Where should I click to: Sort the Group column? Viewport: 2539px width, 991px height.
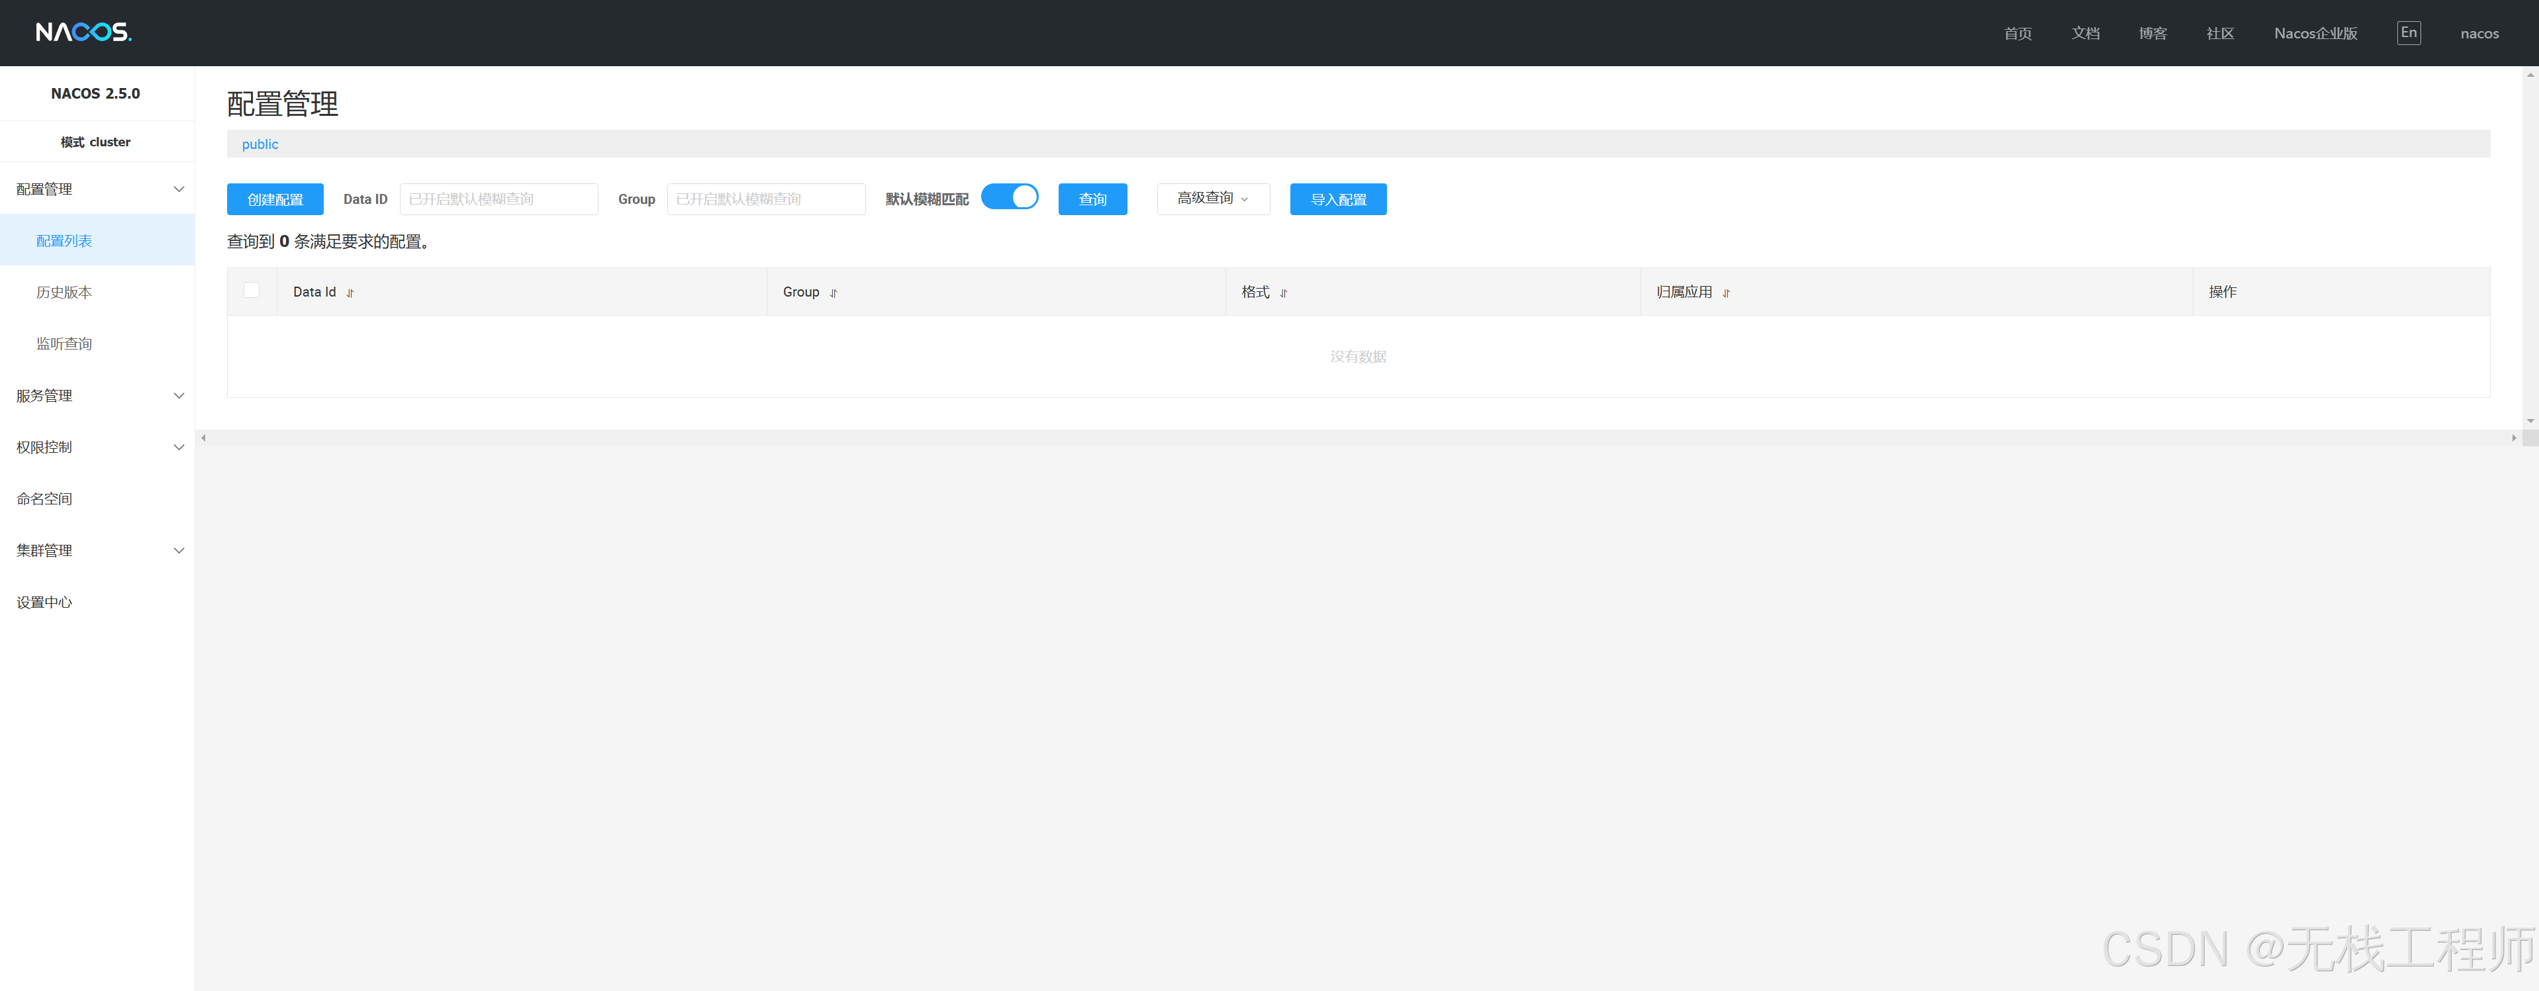tap(834, 293)
